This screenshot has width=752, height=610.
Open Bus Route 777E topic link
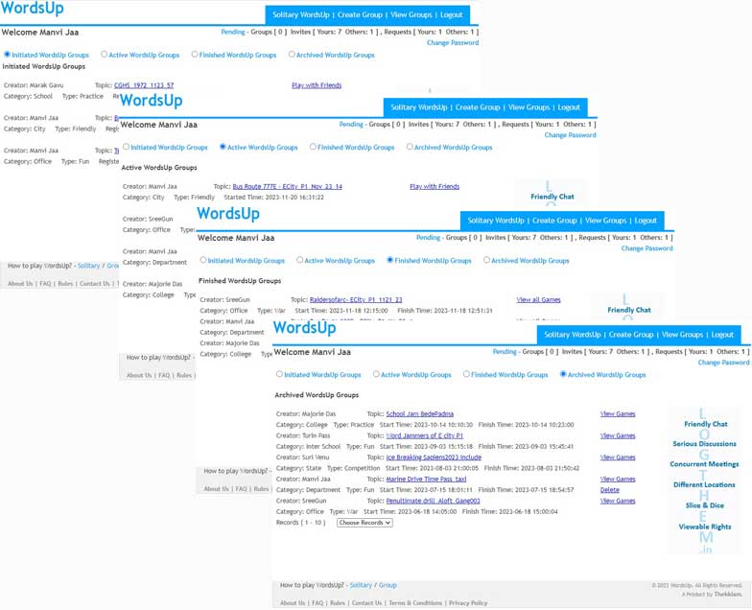tap(288, 186)
